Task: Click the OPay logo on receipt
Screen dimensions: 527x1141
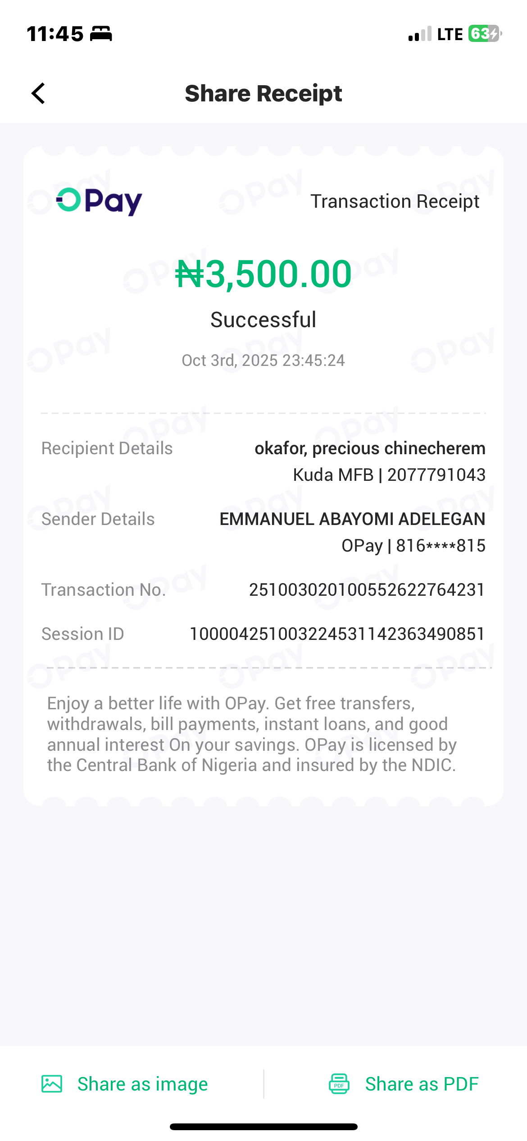Action: [99, 201]
